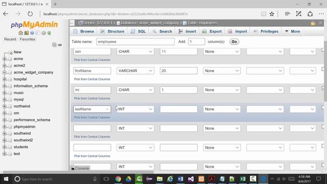The width and height of the screenshot is (327, 184).
Task: Click browser back arrow
Action: pyautogui.click(x=6, y=14)
